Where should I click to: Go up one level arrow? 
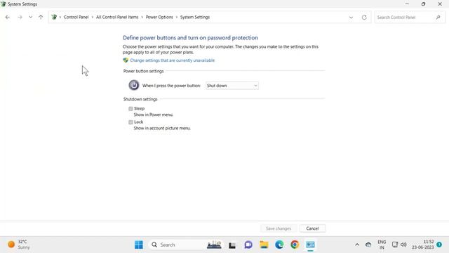point(41,17)
